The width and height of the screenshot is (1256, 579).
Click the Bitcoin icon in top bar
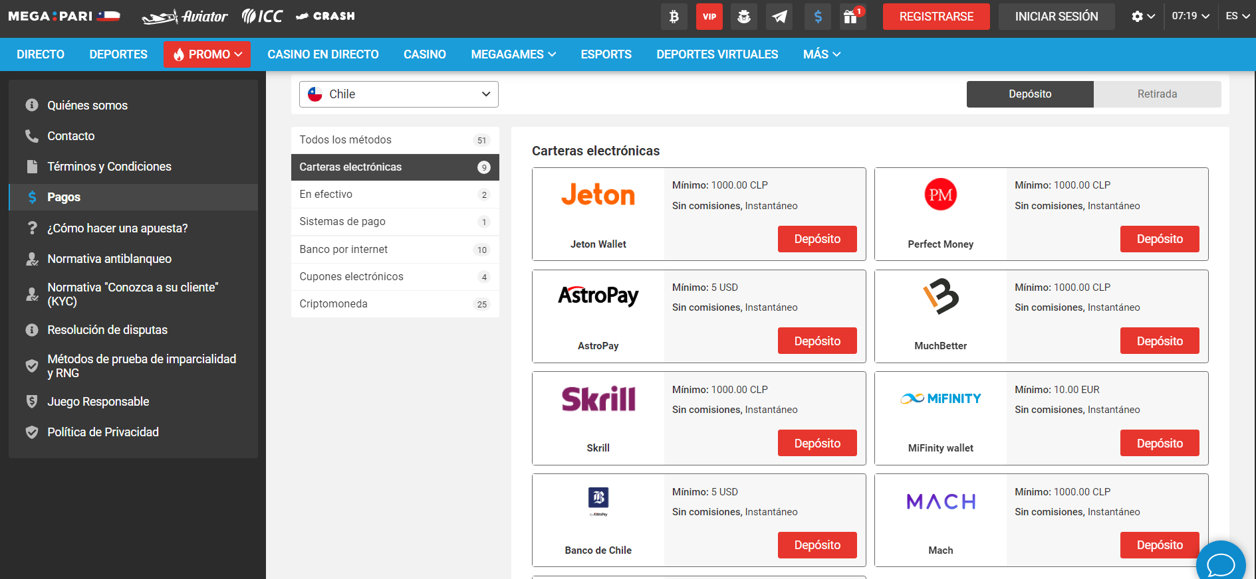[674, 17]
